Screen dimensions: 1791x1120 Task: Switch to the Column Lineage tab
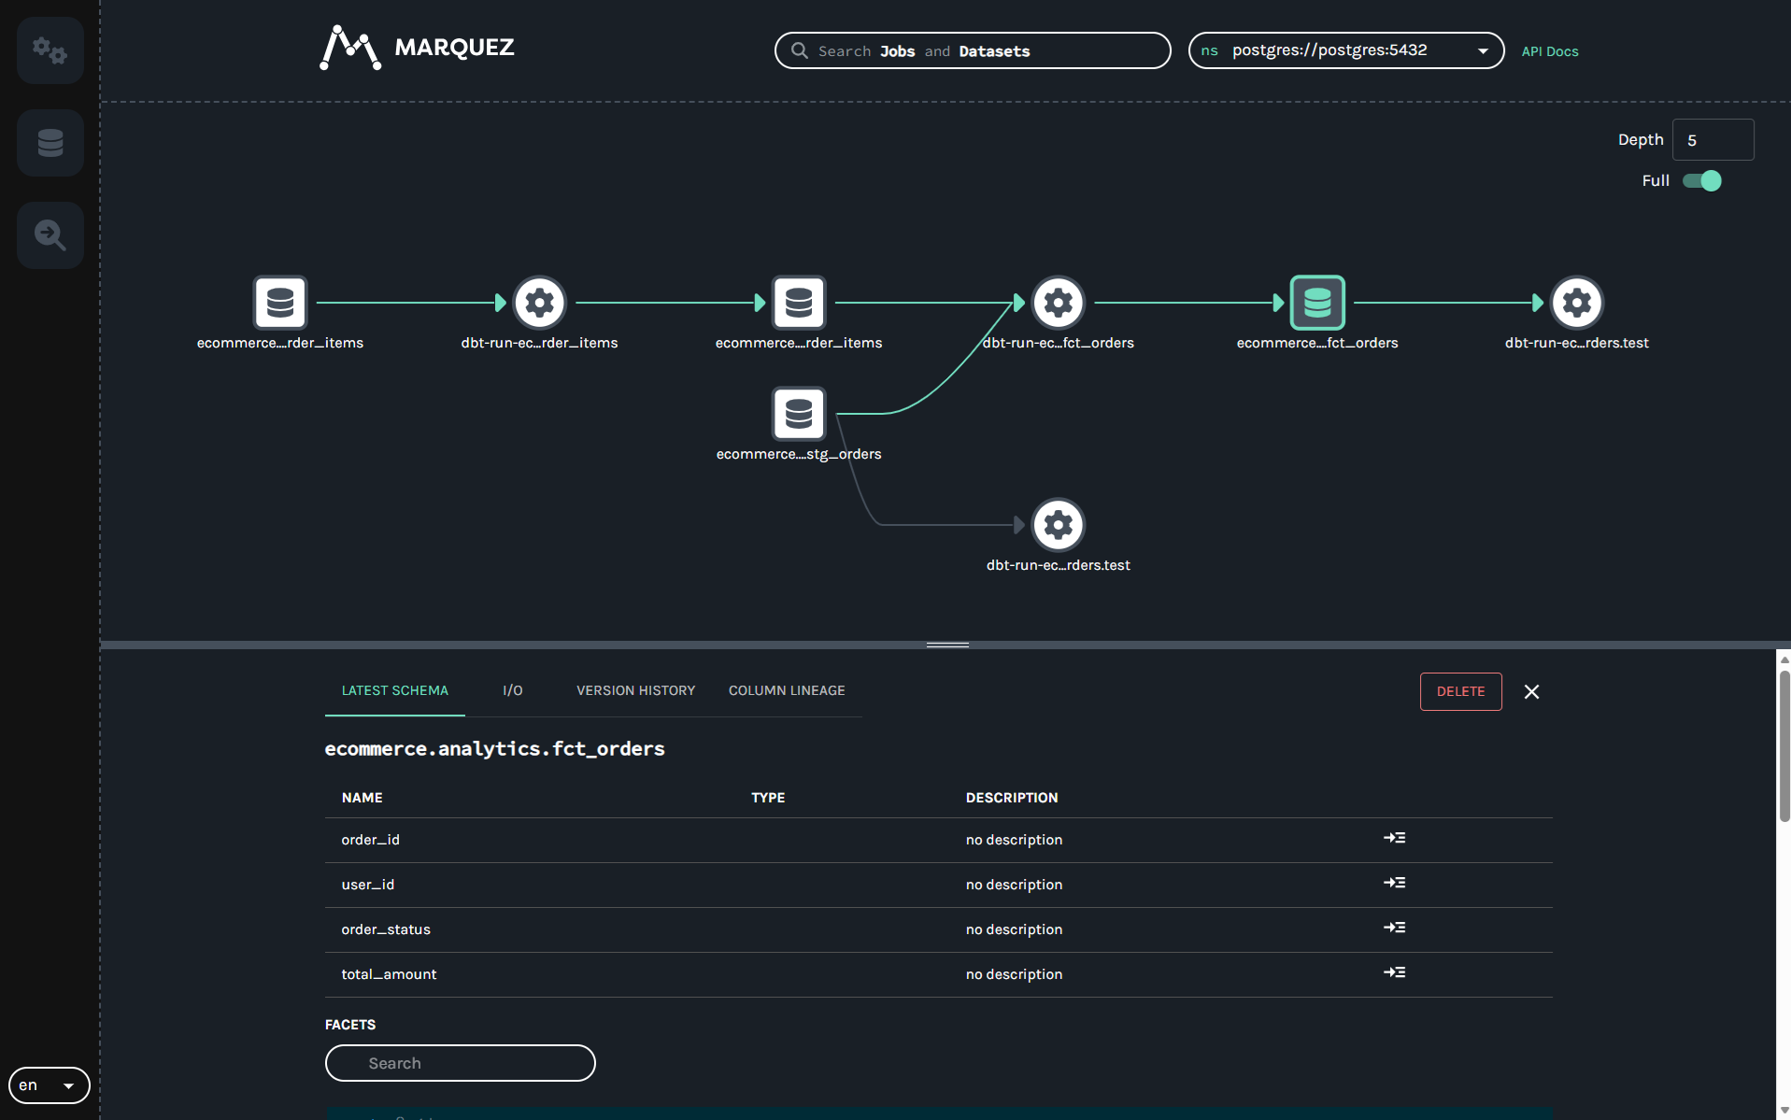click(787, 690)
